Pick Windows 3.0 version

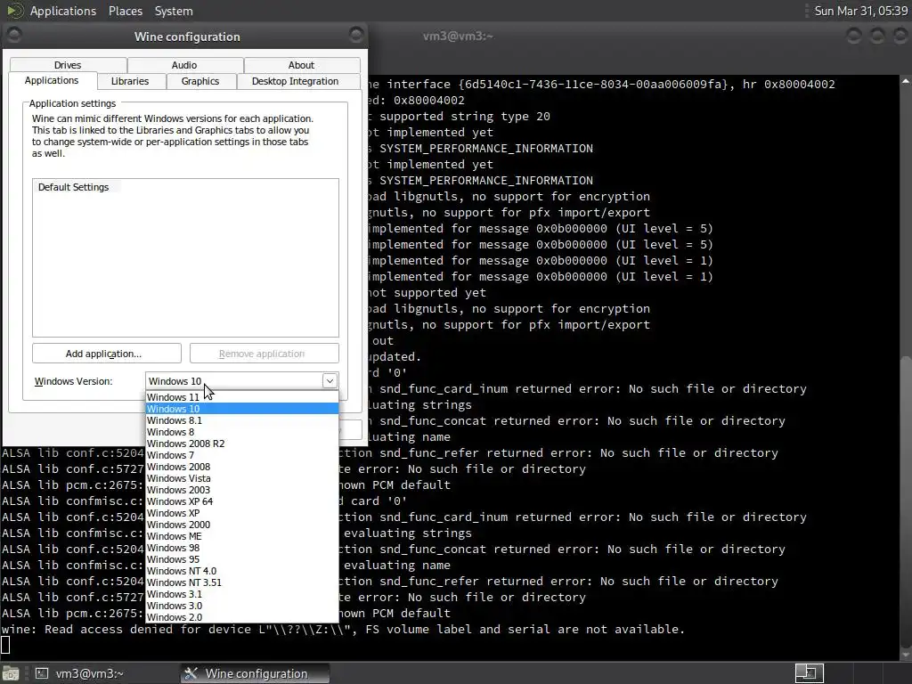tap(242, 606)
